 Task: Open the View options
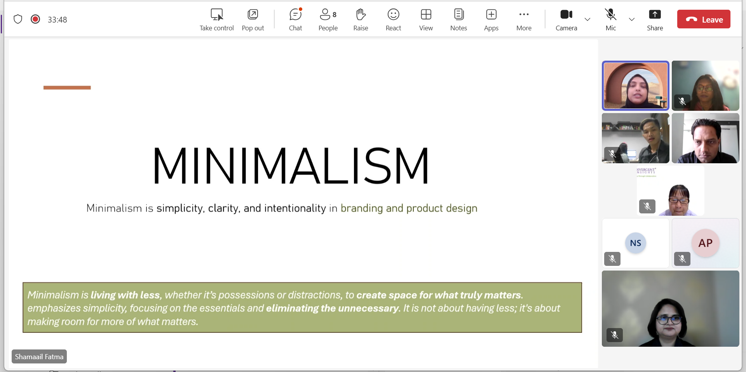tap(426, 20)
